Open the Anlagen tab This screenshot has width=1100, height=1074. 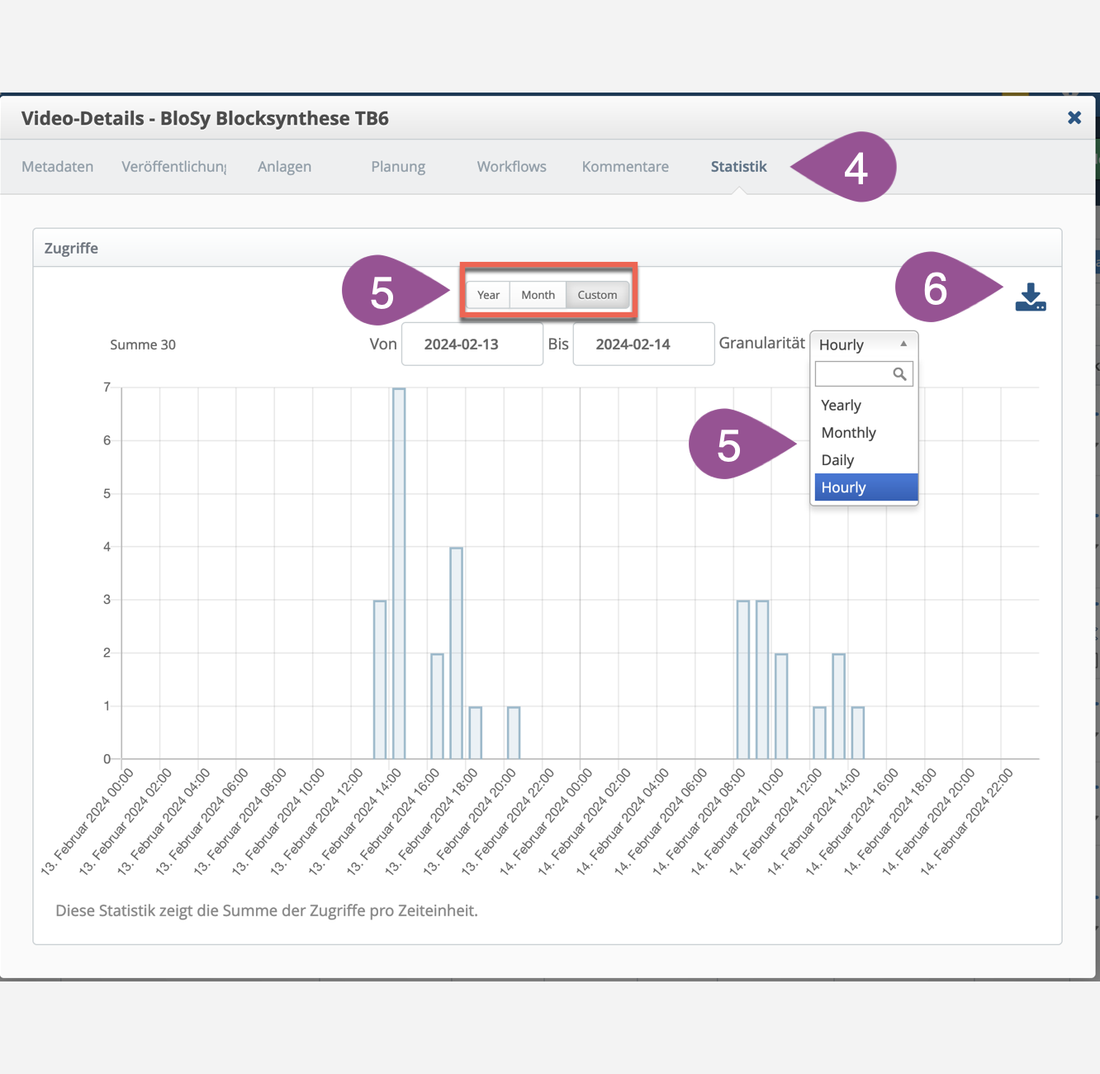click(x=284, y=167)
